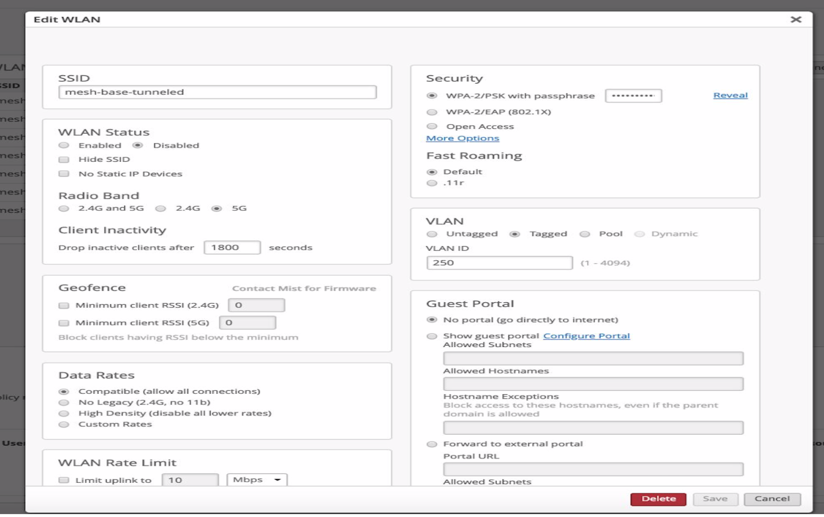Enable Limit uplink to checkbox
Image resolution: width=824 pixels, height=517 pixels.
64,480
